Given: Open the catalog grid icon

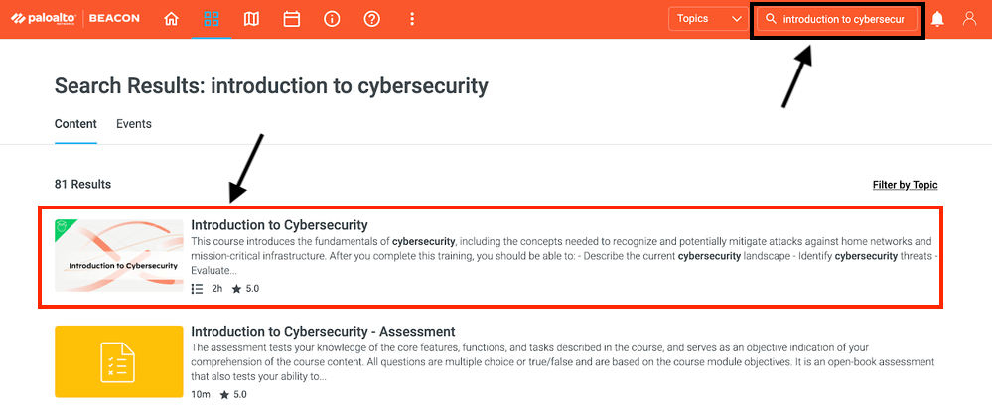Looking at the screenshot, I should (x=211, y=19).
